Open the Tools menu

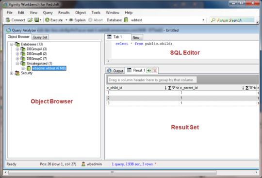96,13
